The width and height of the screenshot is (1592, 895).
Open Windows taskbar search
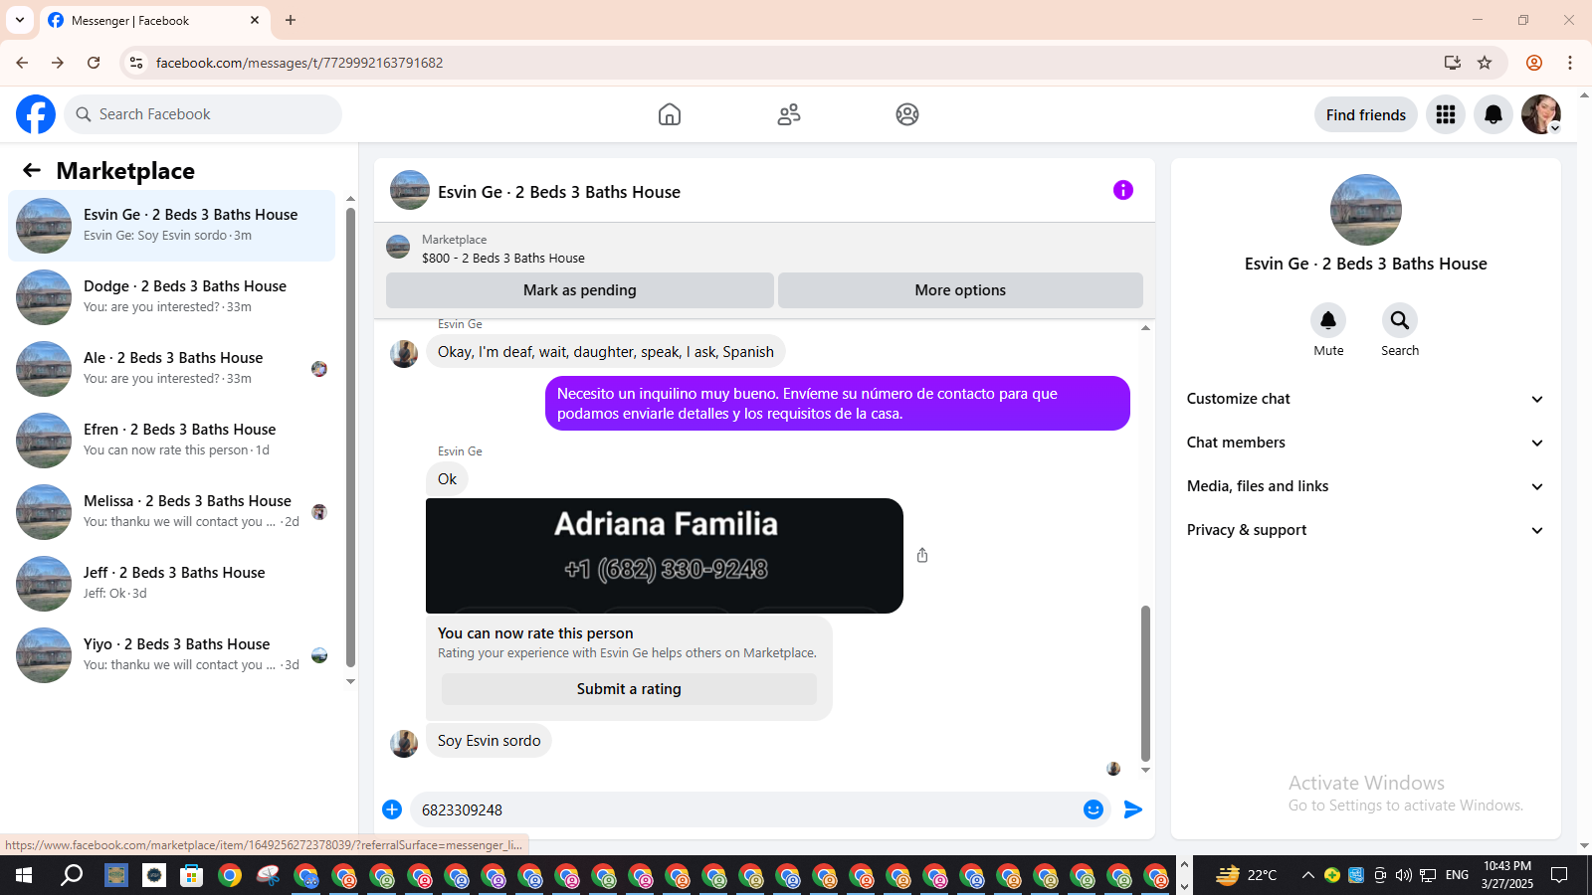(x=72, y=875)
